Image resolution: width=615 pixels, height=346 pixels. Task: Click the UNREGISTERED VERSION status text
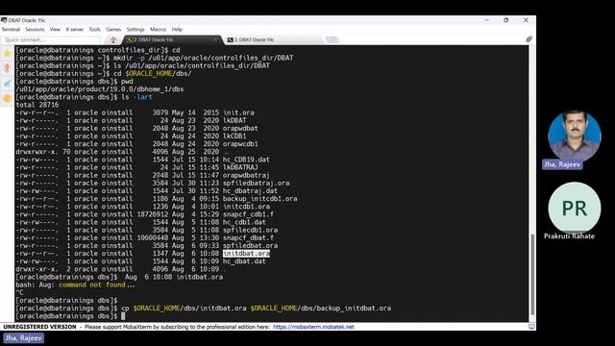(40, 327)
